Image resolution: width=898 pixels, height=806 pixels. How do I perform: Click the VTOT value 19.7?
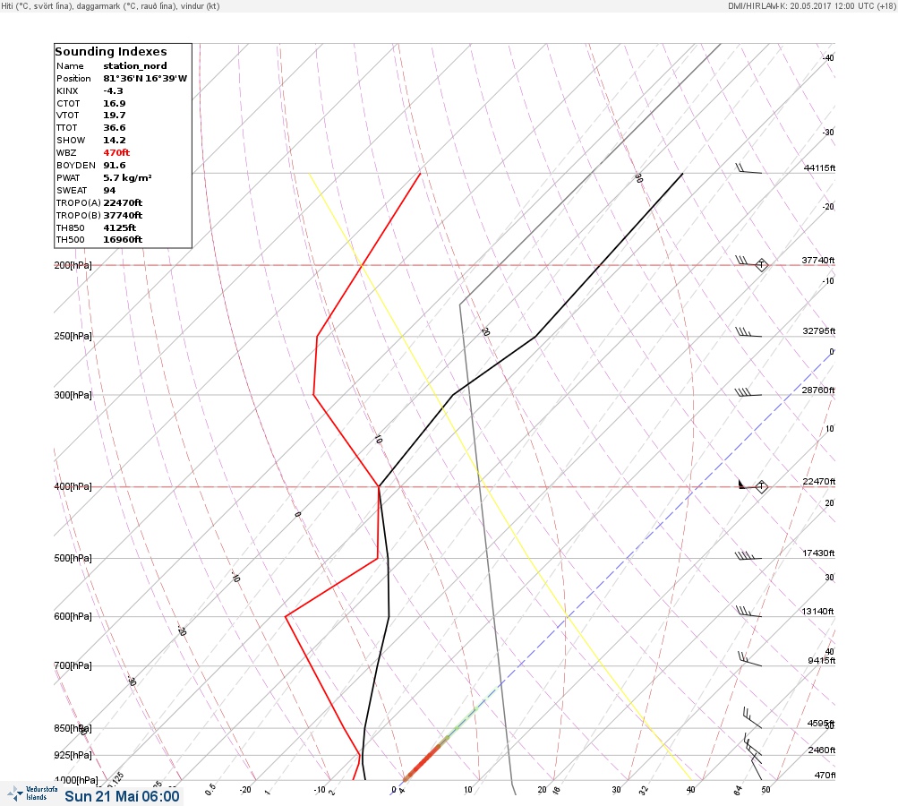tap(114, 116)
